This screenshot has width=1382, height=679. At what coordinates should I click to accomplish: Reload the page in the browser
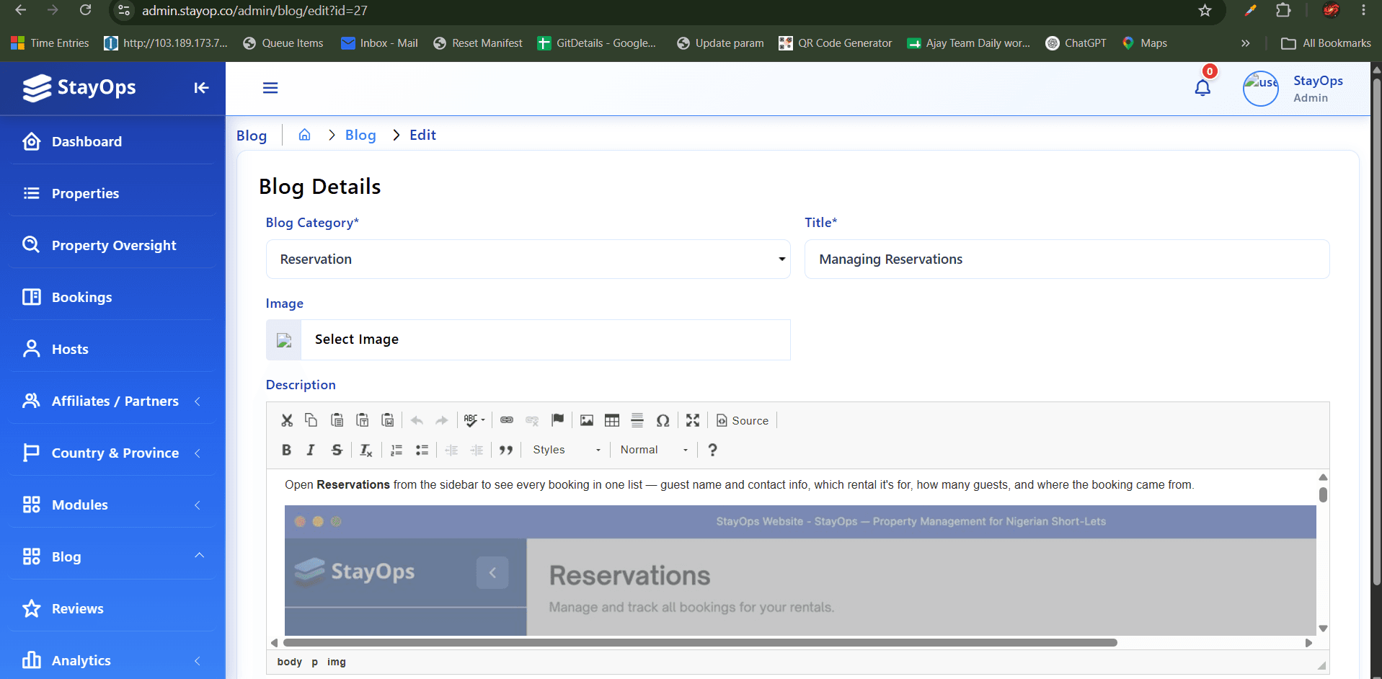85,10
